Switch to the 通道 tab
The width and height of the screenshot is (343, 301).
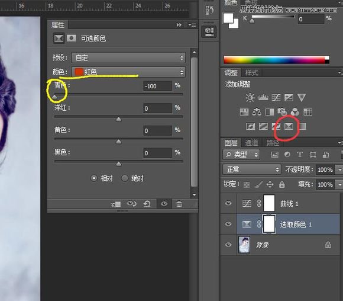coord(251,143)
